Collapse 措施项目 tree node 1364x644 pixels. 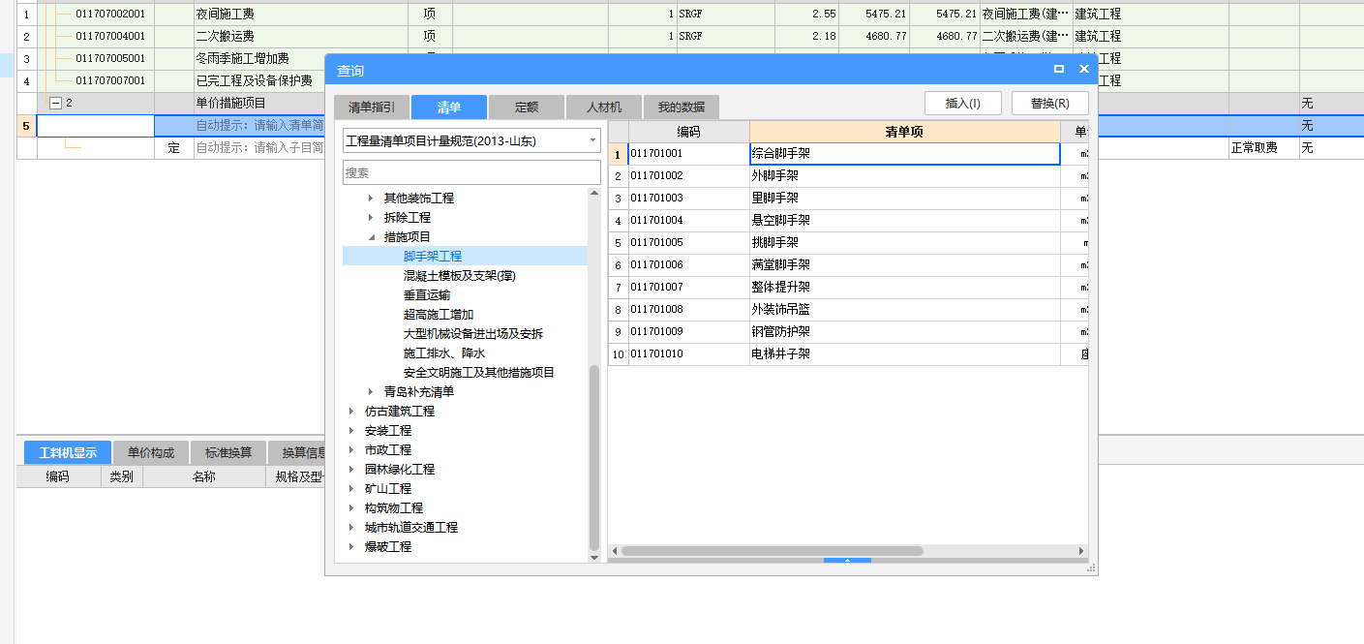coord(371,237)
